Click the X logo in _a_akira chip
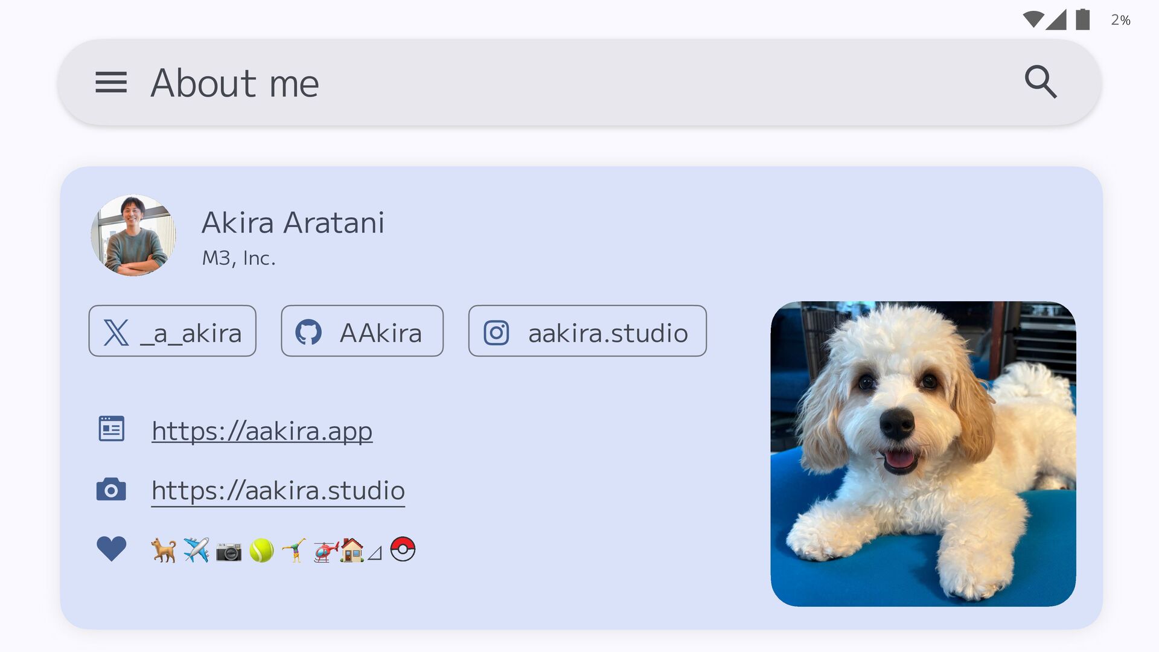Image resolution: width=1159 pixels, height=652 pixels. pyautogui.click(x=116, y=333)
